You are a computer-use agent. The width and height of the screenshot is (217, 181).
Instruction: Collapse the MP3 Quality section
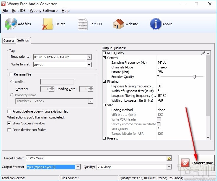pyautogui.click(x=104, y=53)
